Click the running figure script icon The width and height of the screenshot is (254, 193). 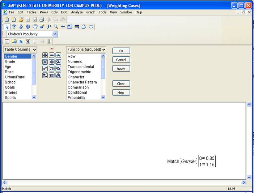click(x=28, y=41)
